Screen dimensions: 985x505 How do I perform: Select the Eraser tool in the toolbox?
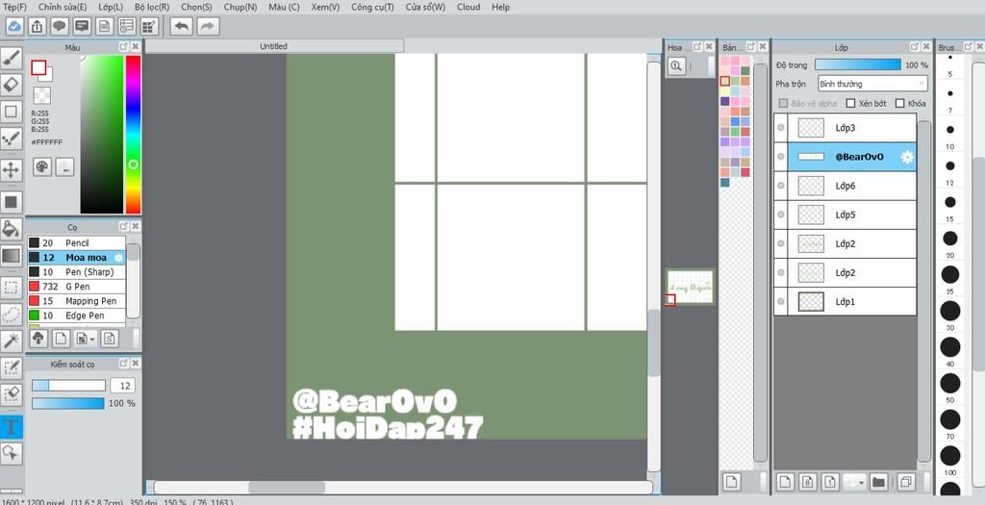tap(12, 85)
